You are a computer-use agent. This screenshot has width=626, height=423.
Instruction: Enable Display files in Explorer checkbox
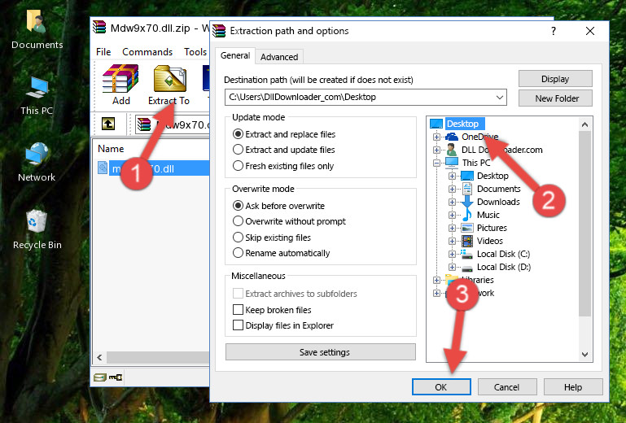click(238, 325)
